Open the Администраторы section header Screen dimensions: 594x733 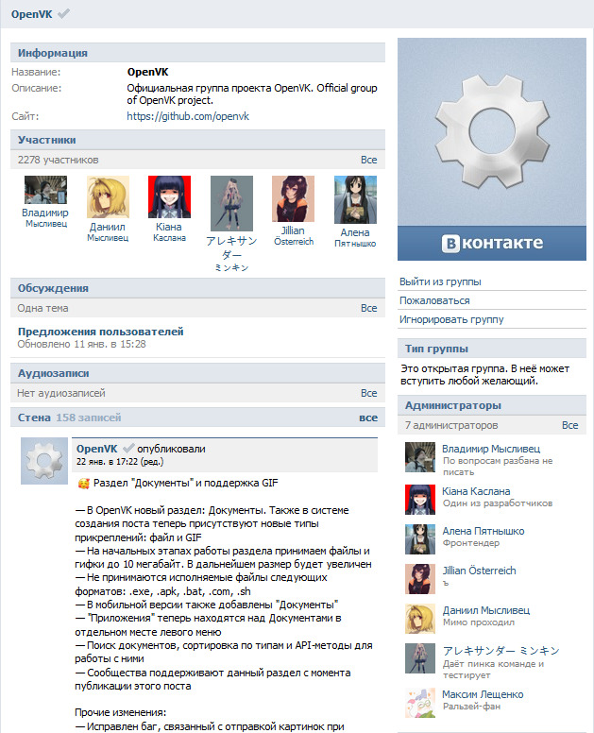[x=492, y=405]
